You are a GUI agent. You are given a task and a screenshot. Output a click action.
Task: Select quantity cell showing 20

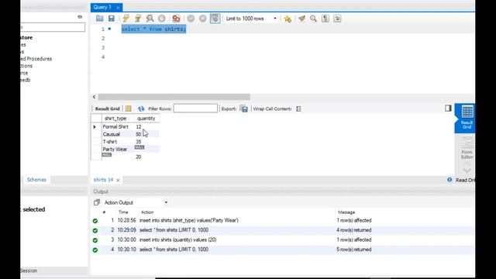[146, 157]
